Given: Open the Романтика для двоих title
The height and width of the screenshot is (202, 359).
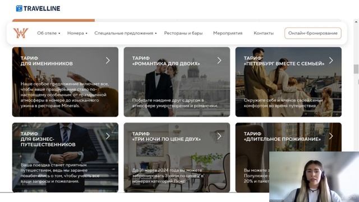Looking at the screenshot, I should [x=166, y=61].
